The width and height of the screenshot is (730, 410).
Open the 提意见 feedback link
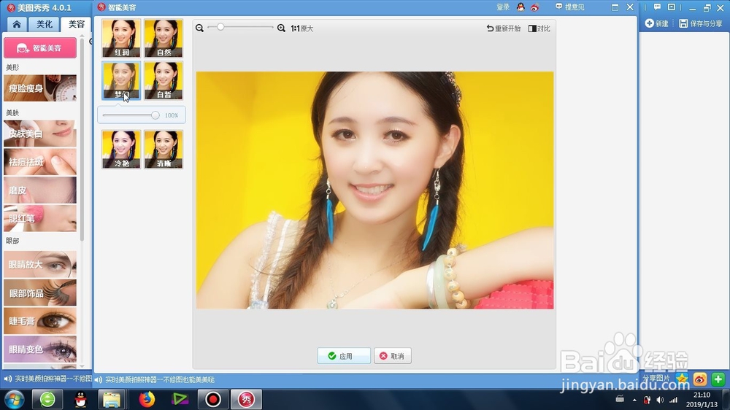click(x=570, y=7)
